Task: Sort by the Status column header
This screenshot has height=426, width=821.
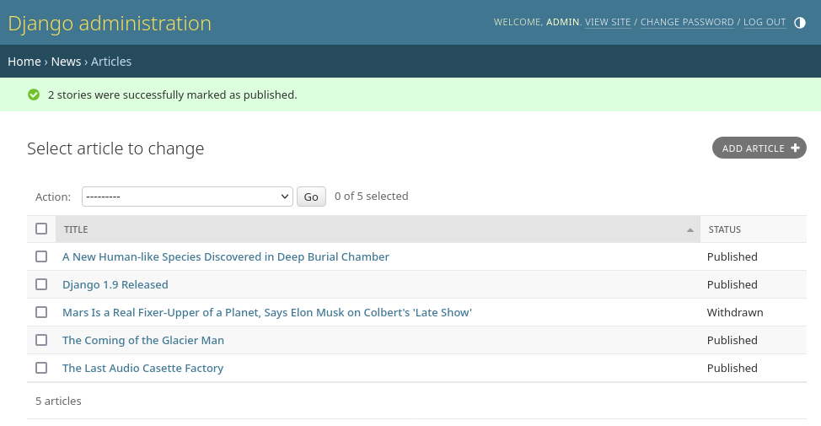Action: click(x=724, y=229)
